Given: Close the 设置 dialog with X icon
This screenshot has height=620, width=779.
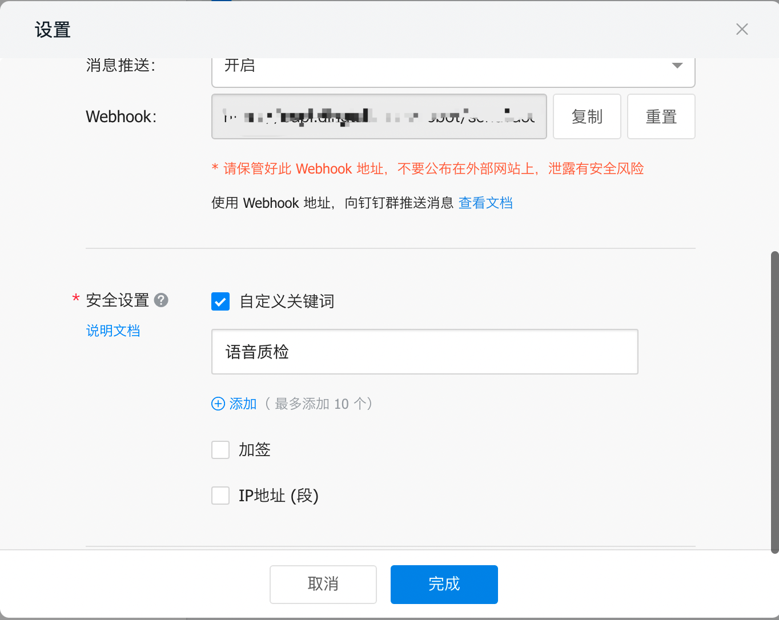Looking at the screenshot, I should pyautogui.click(x=742, y=29).
